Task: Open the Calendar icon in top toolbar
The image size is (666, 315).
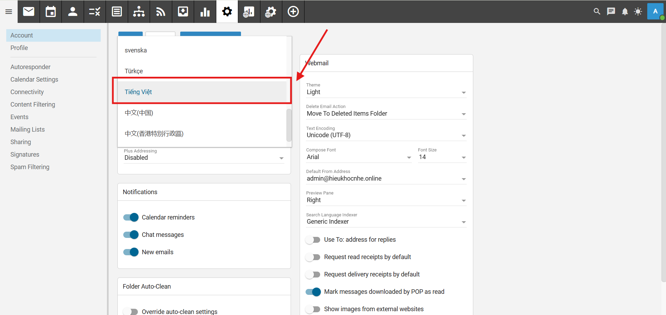Action: pyautogui.click(x=51, y=11)
